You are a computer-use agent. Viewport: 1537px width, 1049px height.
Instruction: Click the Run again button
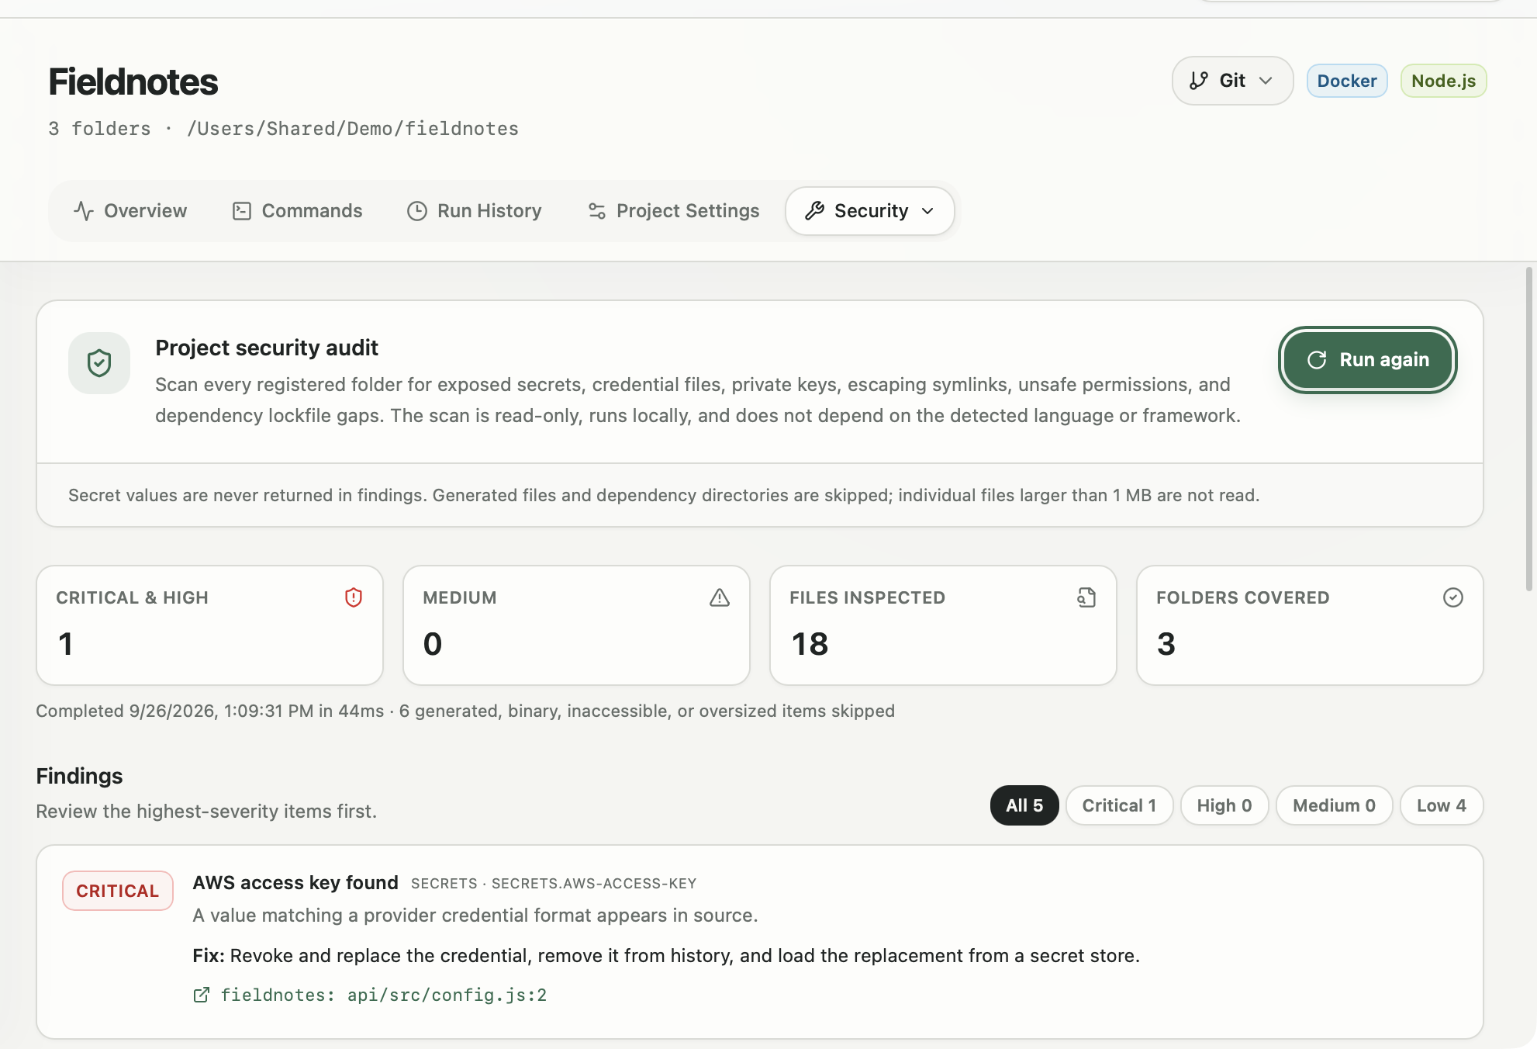point(1368,360)
